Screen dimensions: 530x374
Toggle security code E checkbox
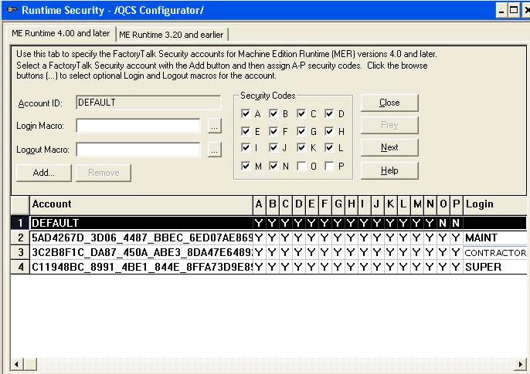point(246,131)
